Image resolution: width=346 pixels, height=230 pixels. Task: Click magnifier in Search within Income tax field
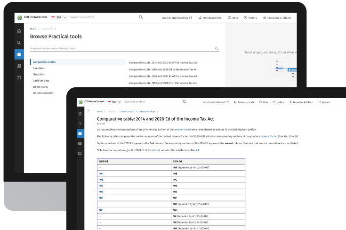point(217,48)
